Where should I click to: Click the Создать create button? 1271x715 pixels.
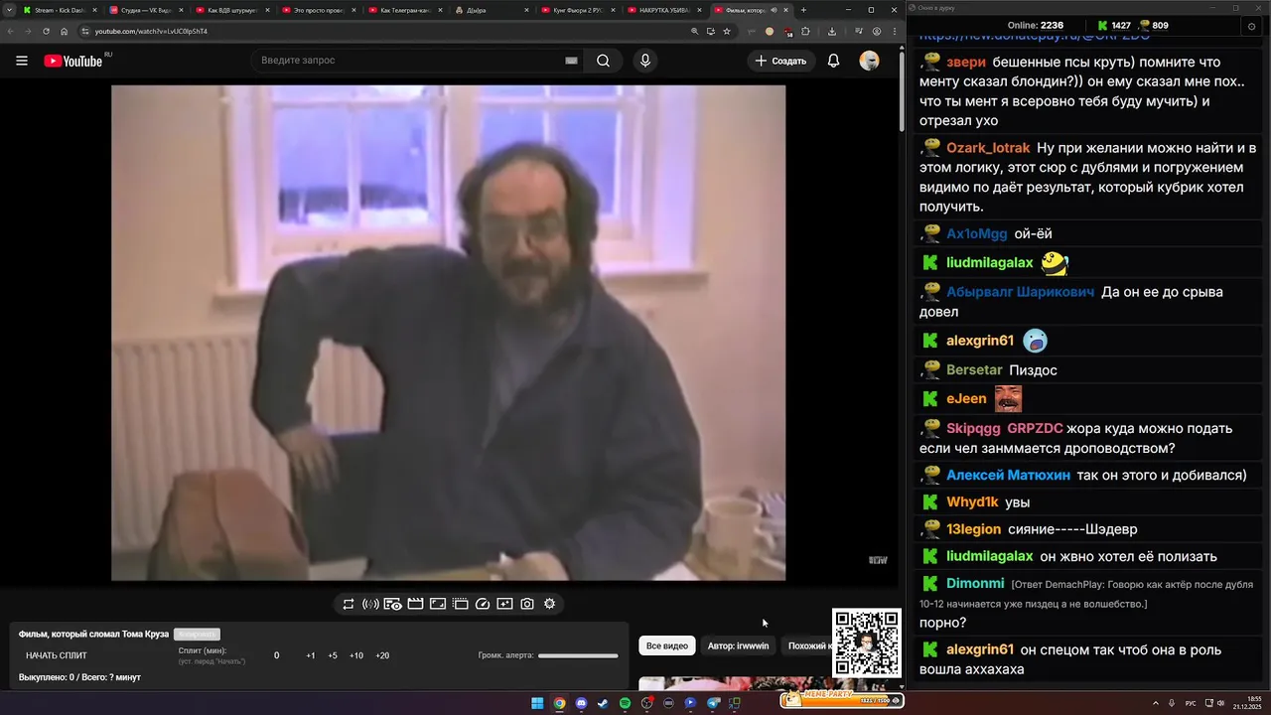pyautogui.click(x=781, y=61)
